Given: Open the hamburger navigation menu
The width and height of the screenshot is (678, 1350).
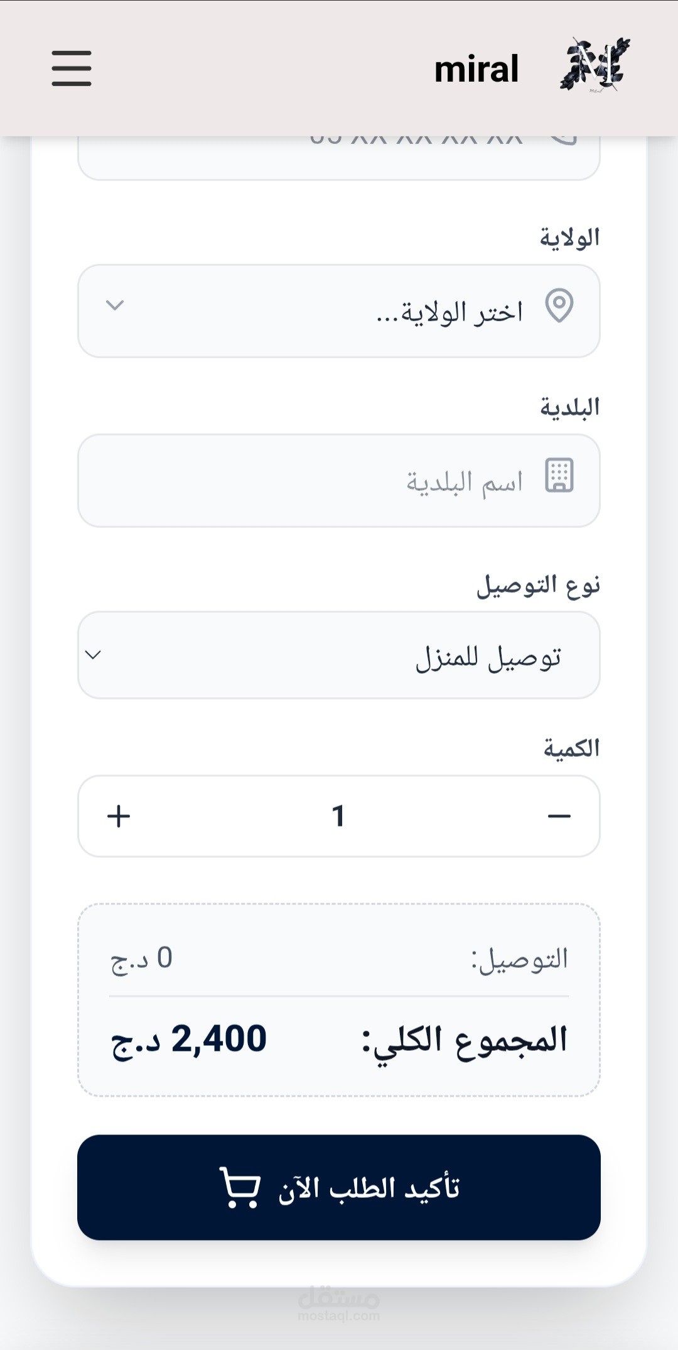Looking at the screenshot, I should [x=72, y=69].
